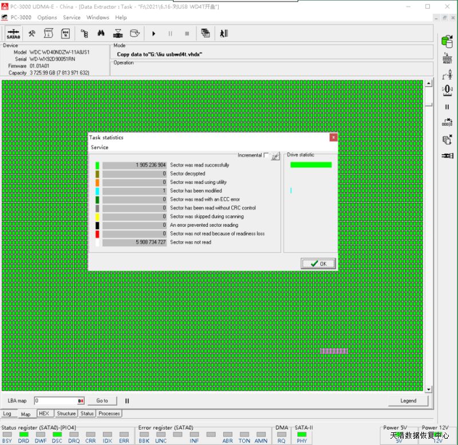This screenshot has width=458, height=445.
Task: Toggle the Incremental checkbox
Action: tap(266, 155)
